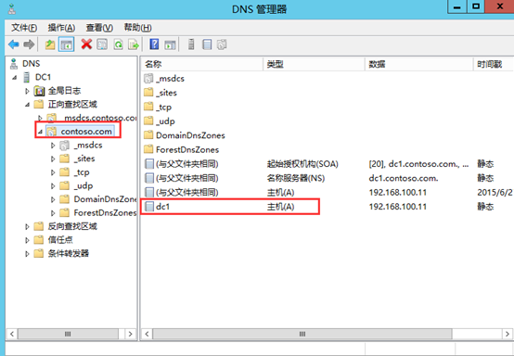Expand _sites tree folder arrow
Viewport: 514px width, 356px height.
[x=53, y=159]
